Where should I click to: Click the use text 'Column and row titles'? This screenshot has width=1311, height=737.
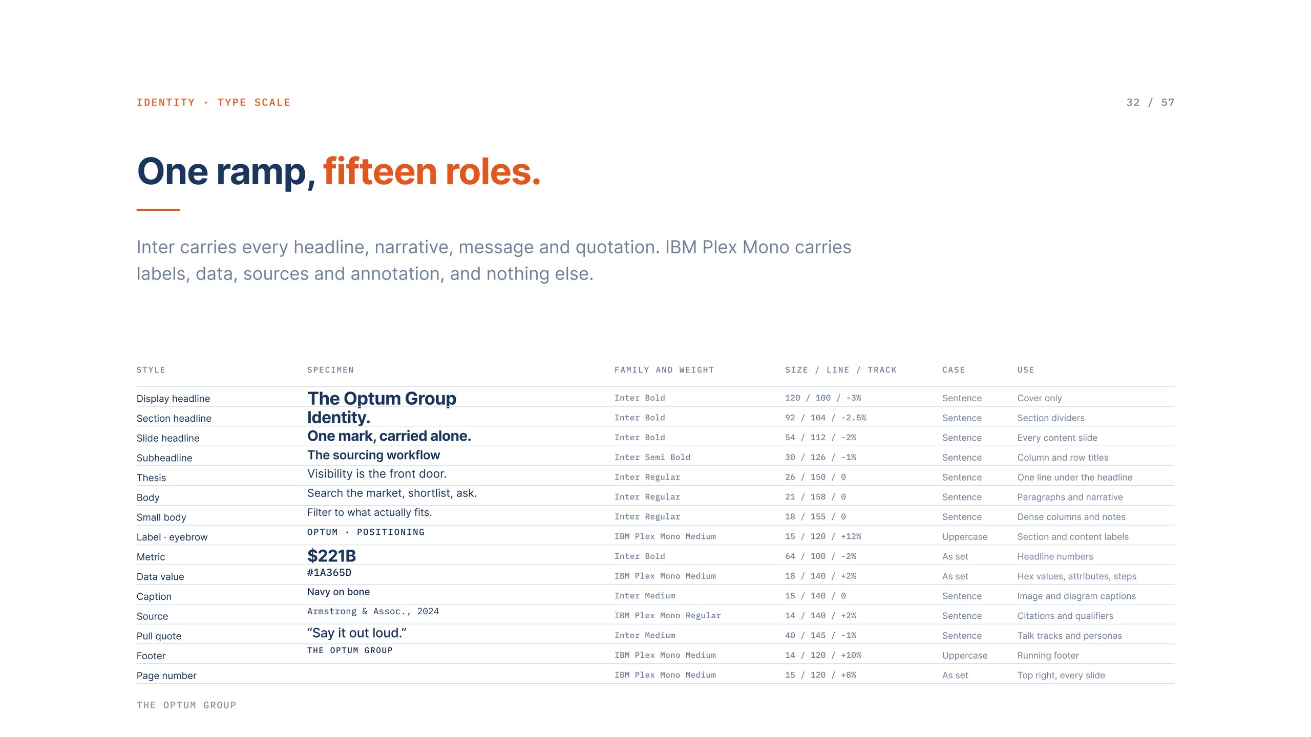1063,458
